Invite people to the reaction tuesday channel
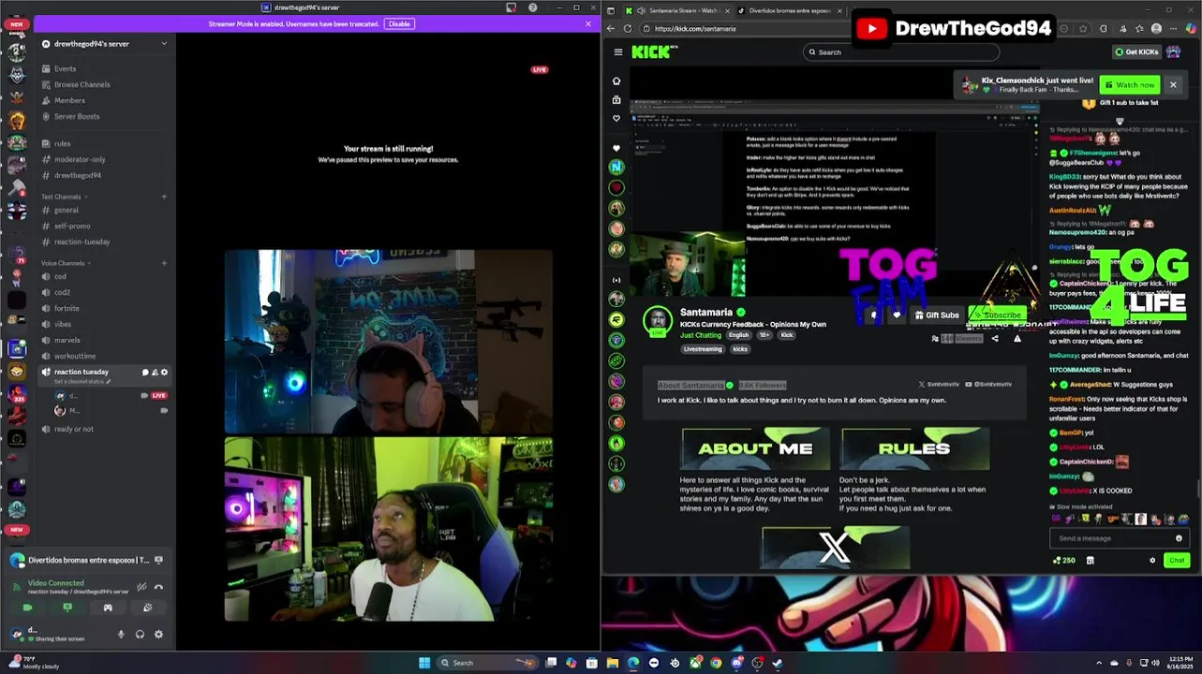Image resolution: width=1202 pixels, height=674 pixels. (x=155, y=373)
